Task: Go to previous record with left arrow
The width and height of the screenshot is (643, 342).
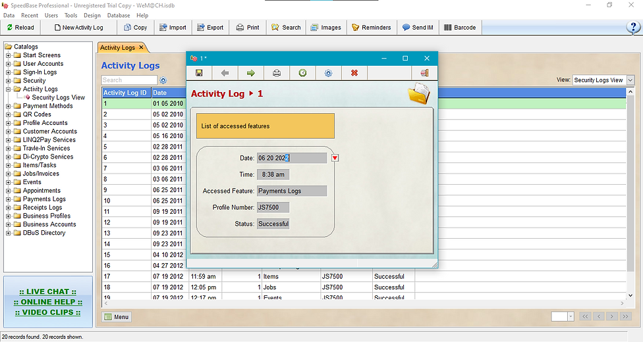Action: tap(225, 73)
